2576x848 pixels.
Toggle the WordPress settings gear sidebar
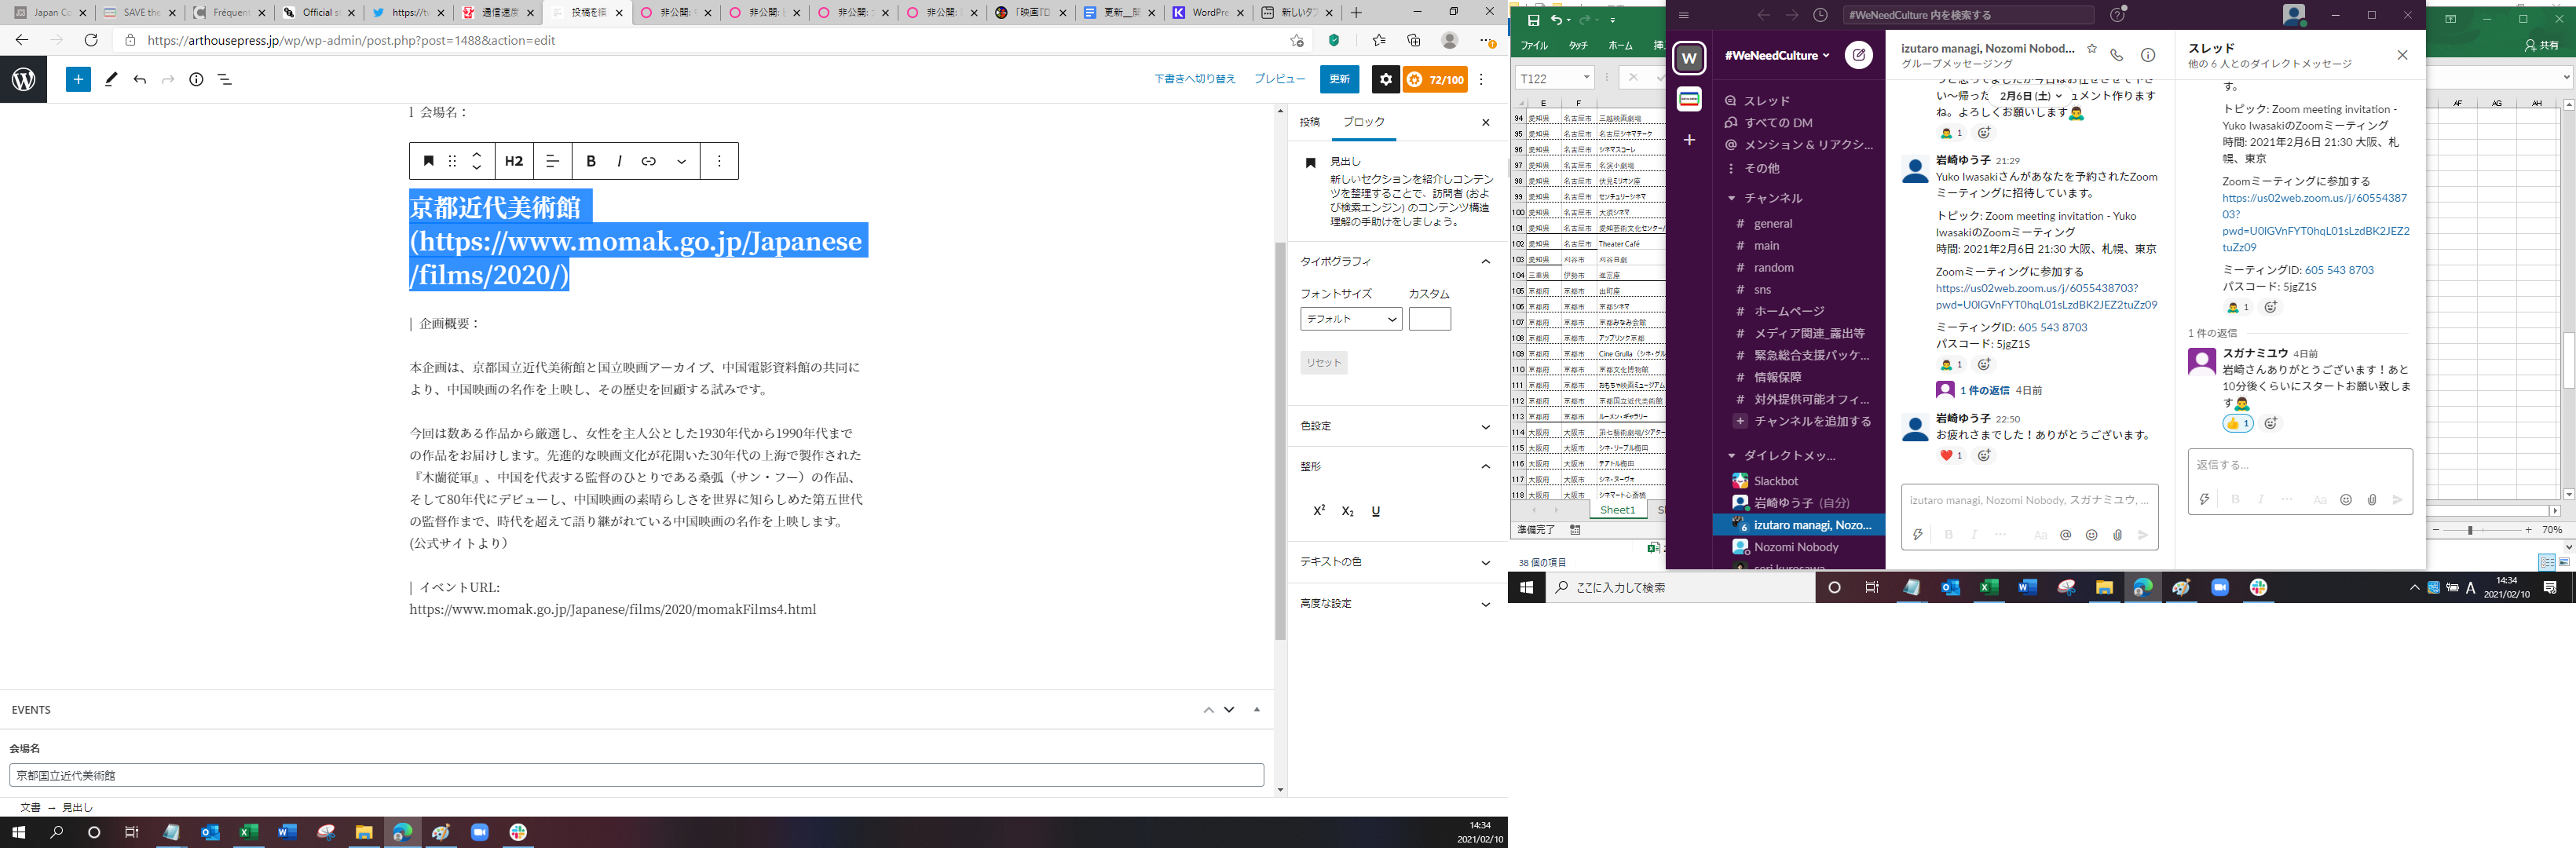coord(1385,79)
